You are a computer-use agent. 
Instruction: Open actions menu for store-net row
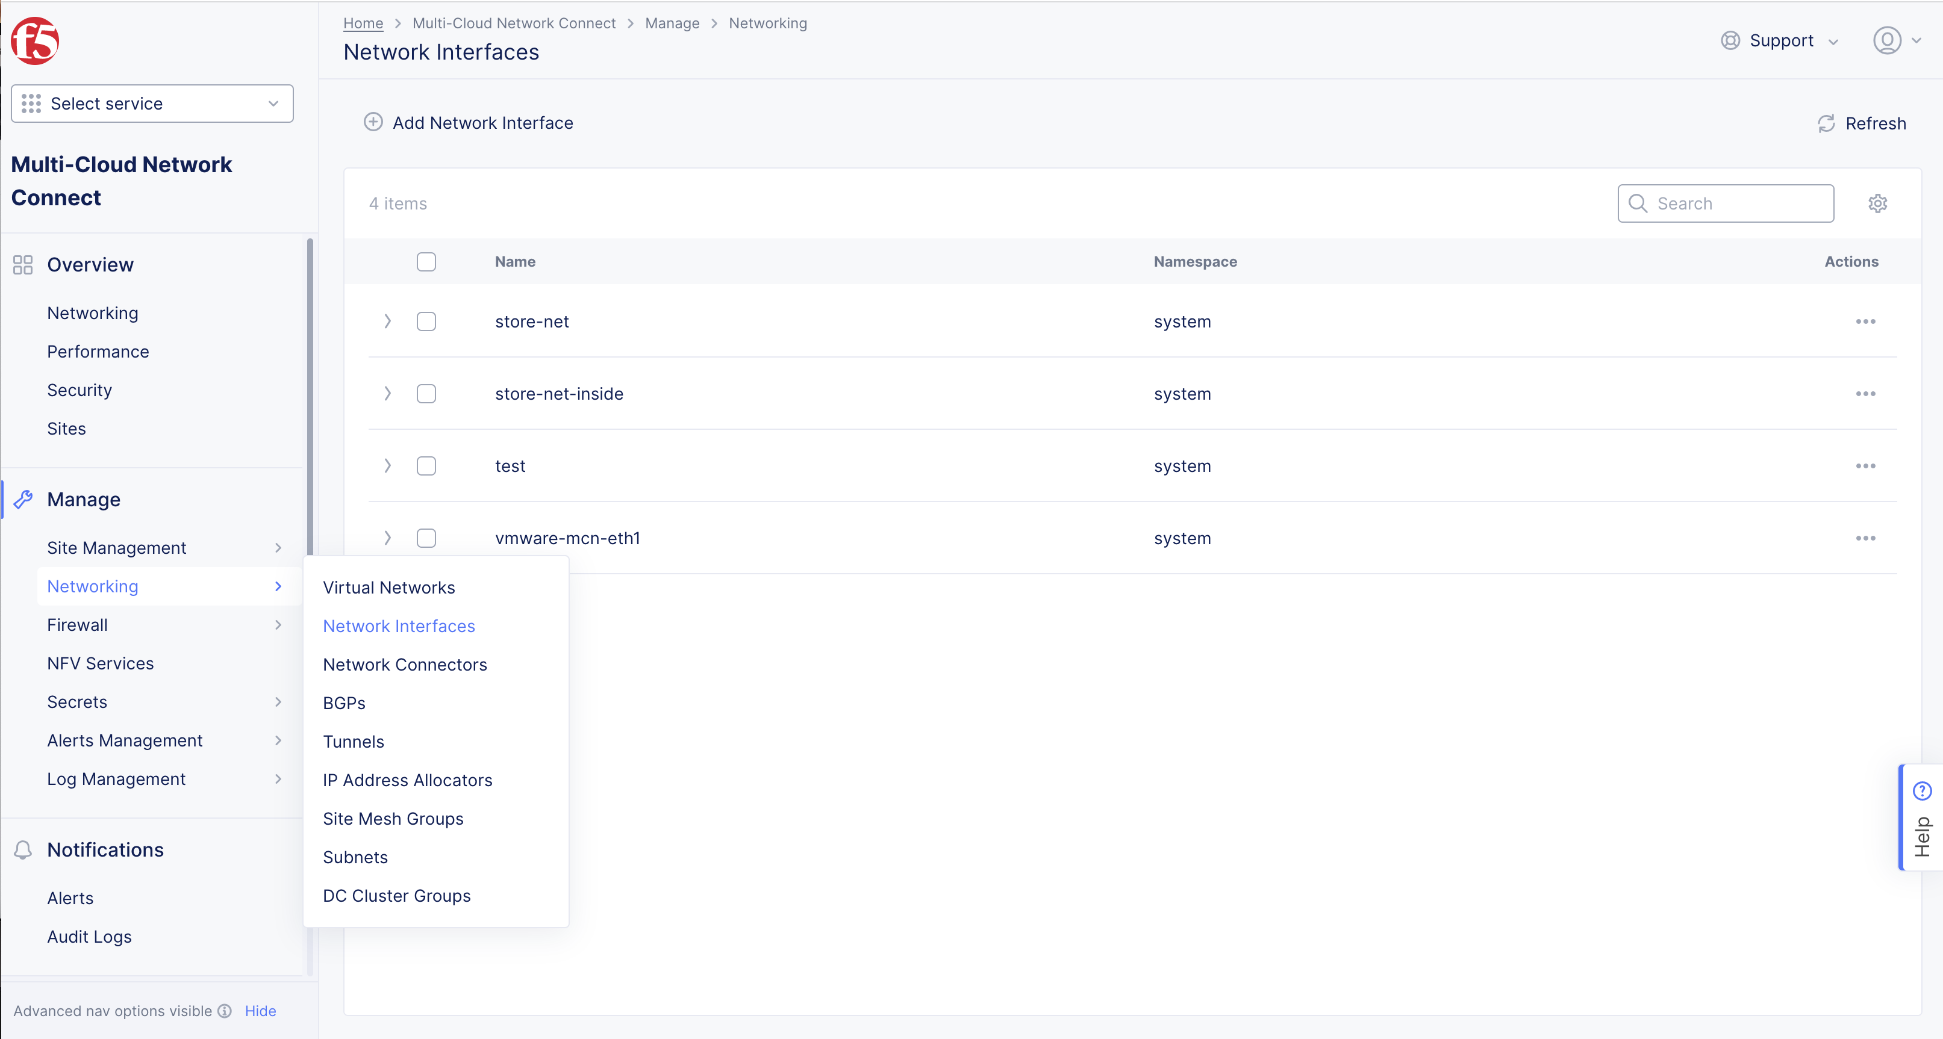(x=1865, y=322)
